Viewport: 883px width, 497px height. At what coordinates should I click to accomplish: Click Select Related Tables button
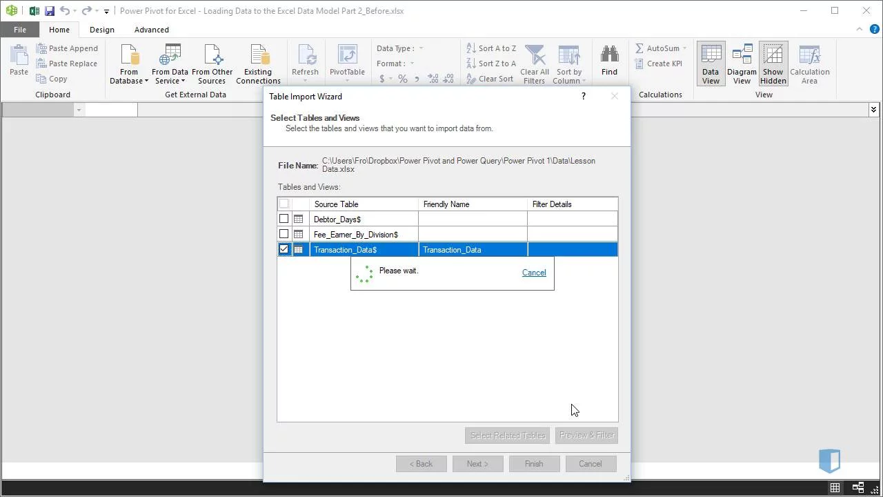point(508,436)
